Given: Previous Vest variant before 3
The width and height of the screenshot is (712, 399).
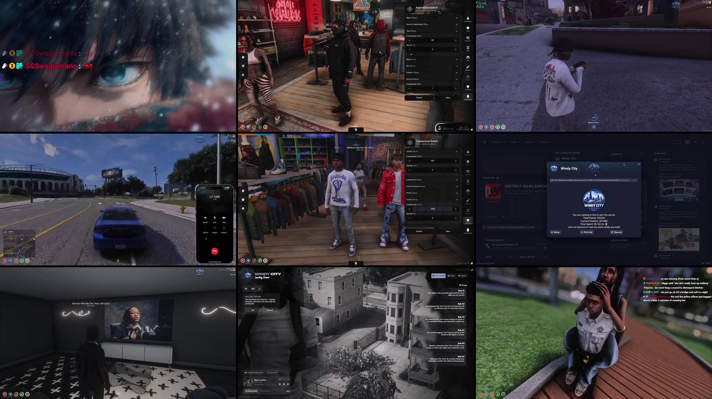Looking at the screenshot, I should (x=409, y=49).
